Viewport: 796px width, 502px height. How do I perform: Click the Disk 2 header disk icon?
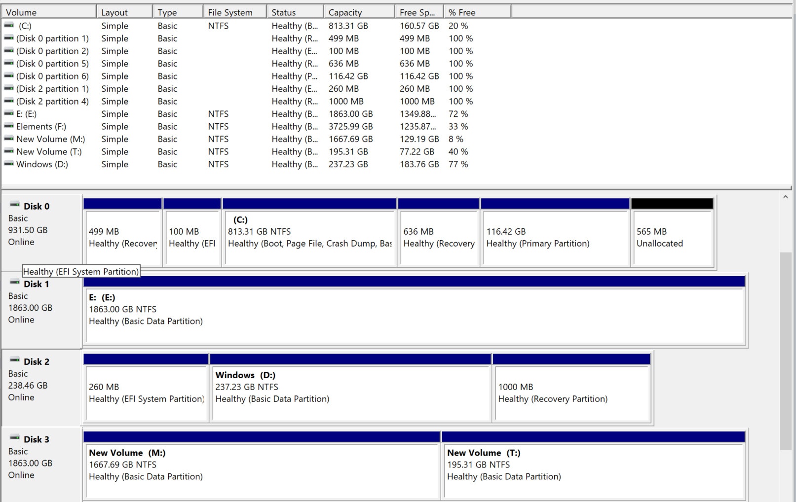click(15, 360)
